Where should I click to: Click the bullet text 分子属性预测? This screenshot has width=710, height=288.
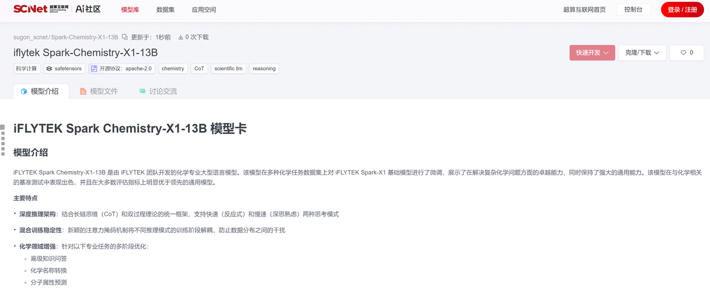coord(48,282)
